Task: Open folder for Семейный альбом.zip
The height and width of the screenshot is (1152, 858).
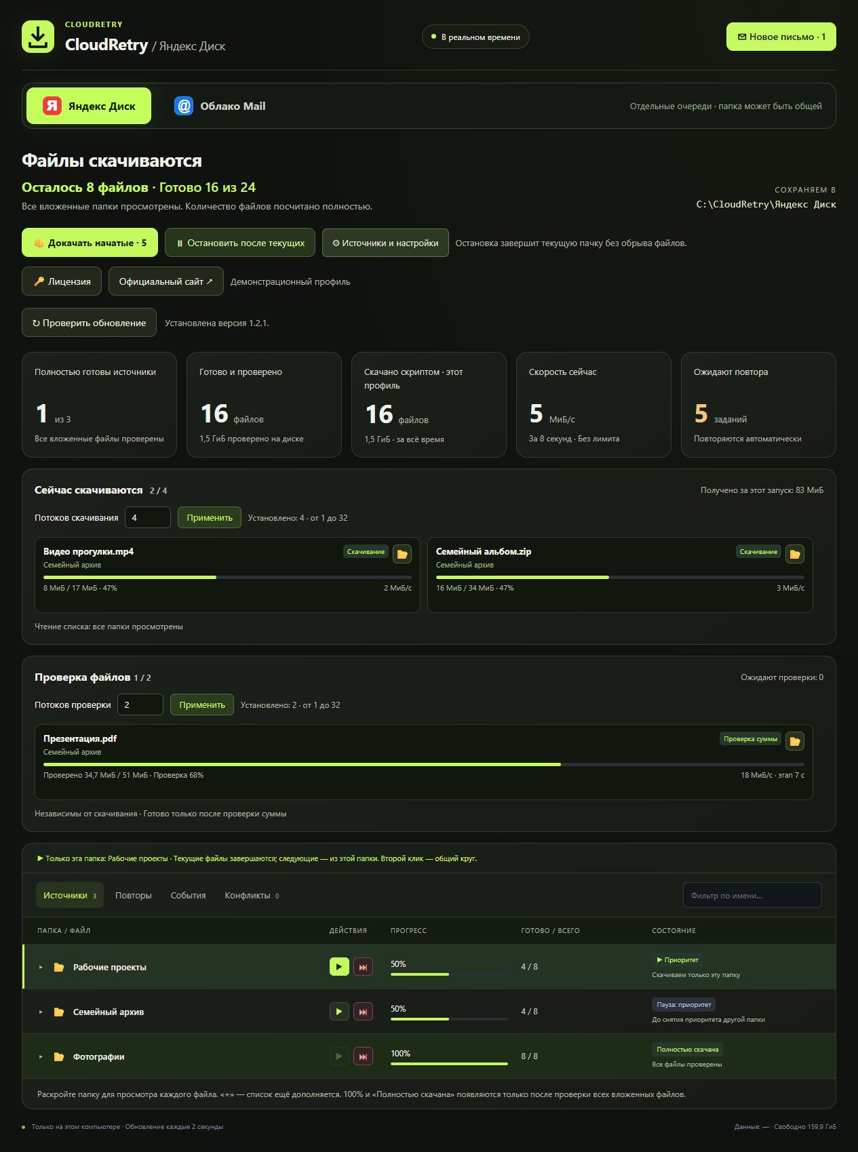Action: 795,554
